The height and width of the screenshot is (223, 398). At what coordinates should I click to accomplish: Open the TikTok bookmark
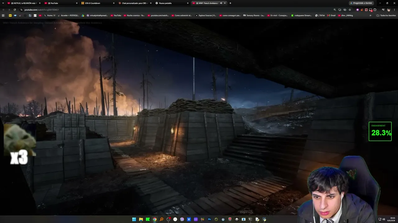point(320,15)
